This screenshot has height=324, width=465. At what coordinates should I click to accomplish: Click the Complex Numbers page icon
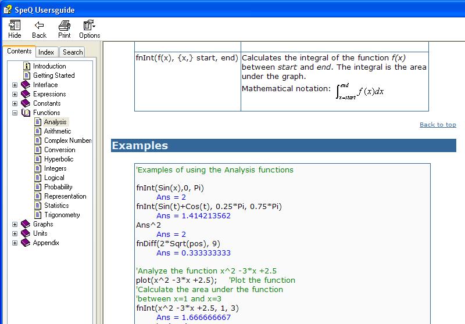point(38,141)
